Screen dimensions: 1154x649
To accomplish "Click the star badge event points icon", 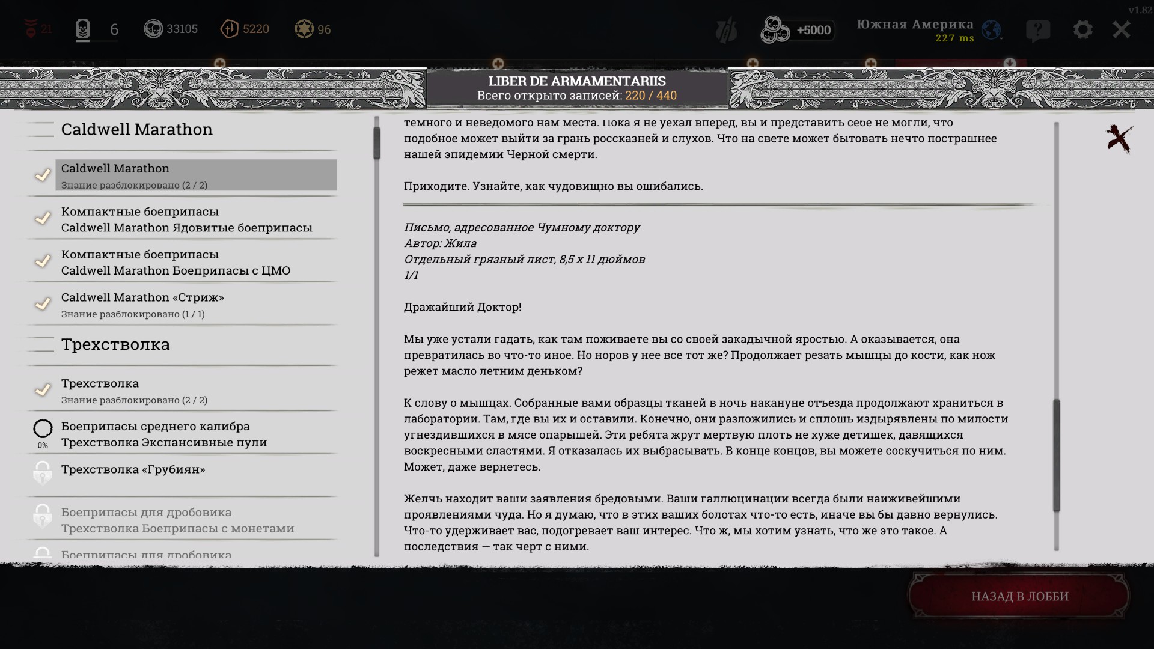I will [304, 29].
